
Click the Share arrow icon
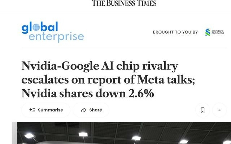click(x=84, y=110)
